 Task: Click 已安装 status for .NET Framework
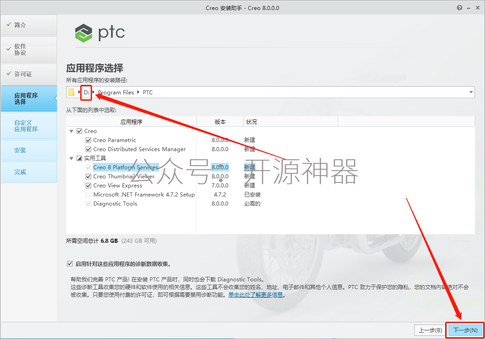point(252,195)
